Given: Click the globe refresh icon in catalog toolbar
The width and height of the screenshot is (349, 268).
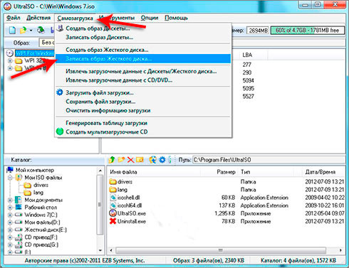Looking at the screenshot, I should [x=152, y=160].
